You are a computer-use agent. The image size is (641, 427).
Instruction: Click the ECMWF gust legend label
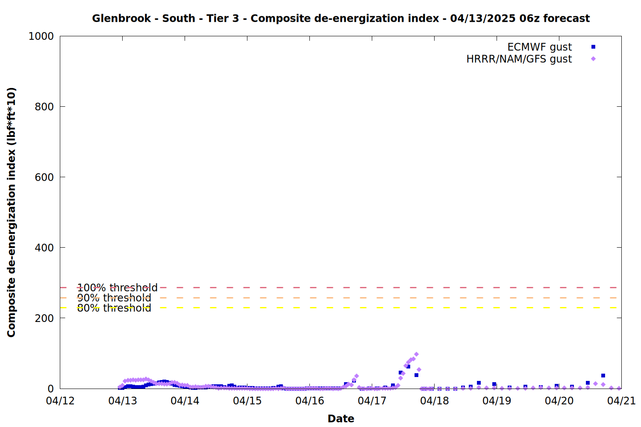(539, 47)
